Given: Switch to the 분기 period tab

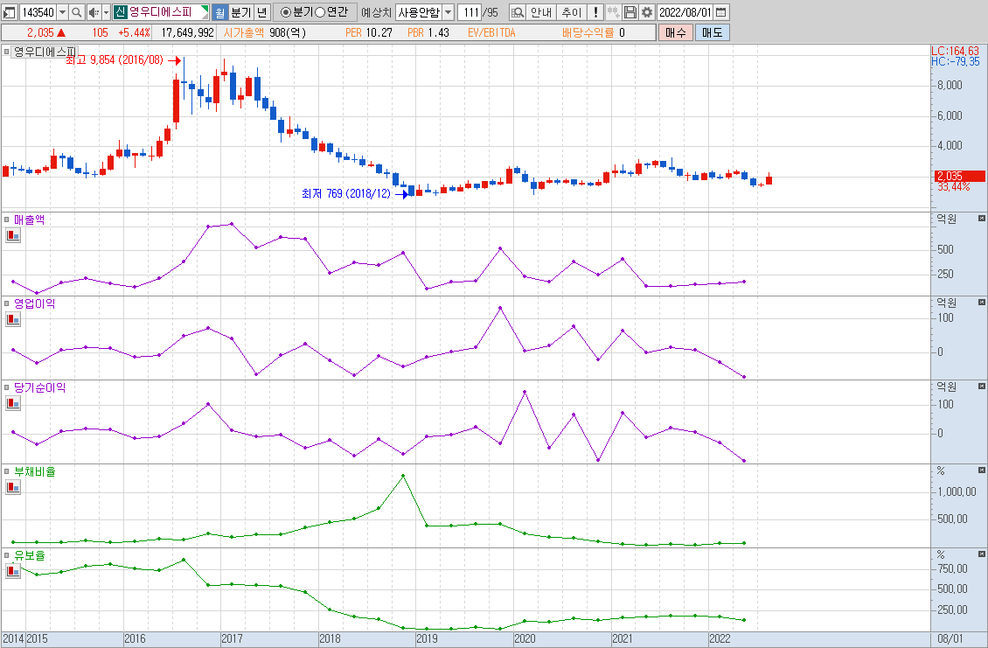Looking at the screenshot, I should tap(240, 12).
